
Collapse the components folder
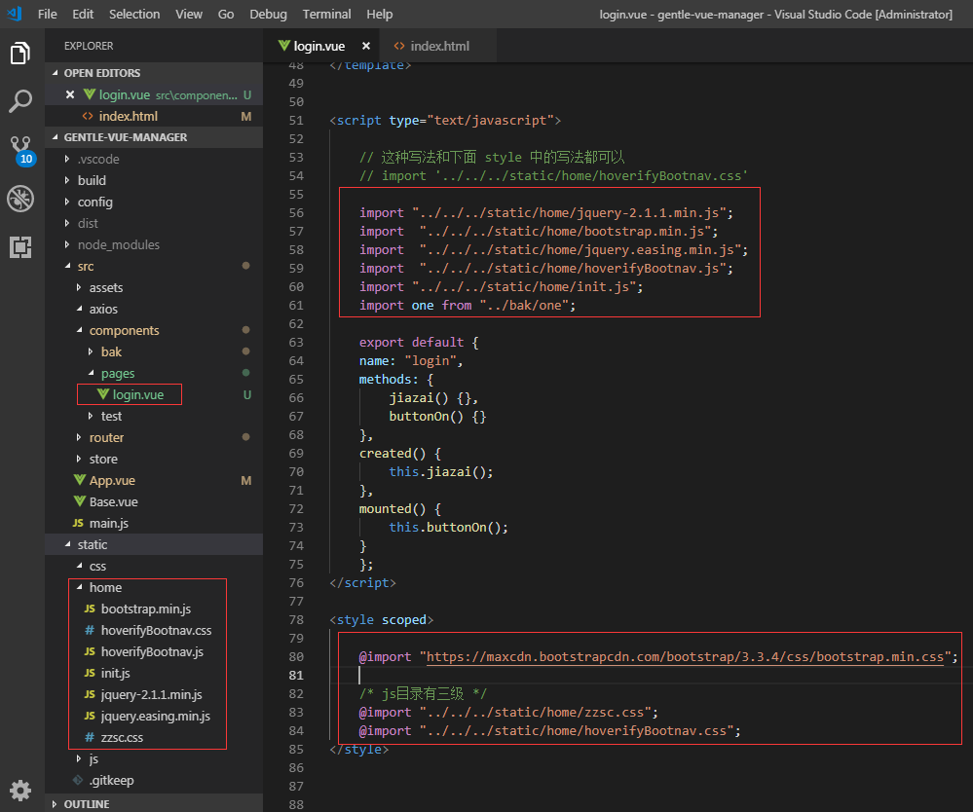154,330
